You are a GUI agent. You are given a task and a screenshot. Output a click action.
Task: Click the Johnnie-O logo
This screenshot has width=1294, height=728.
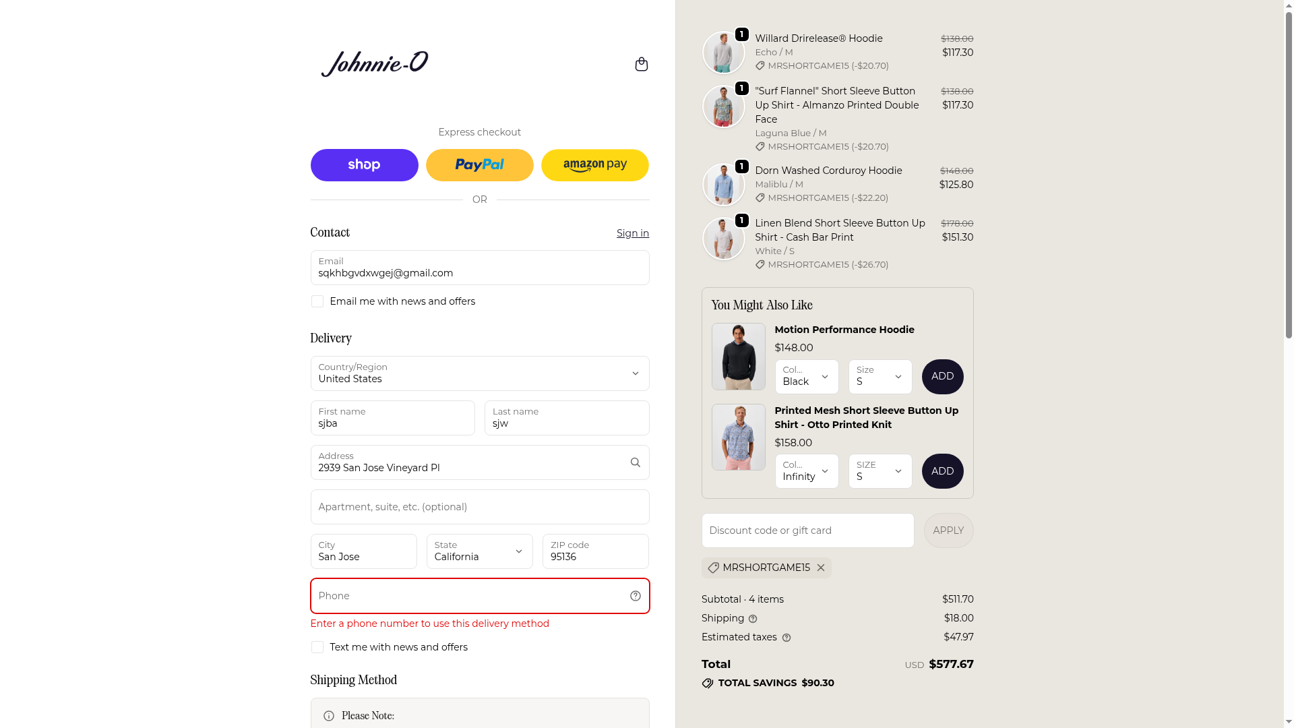point(375,64)
